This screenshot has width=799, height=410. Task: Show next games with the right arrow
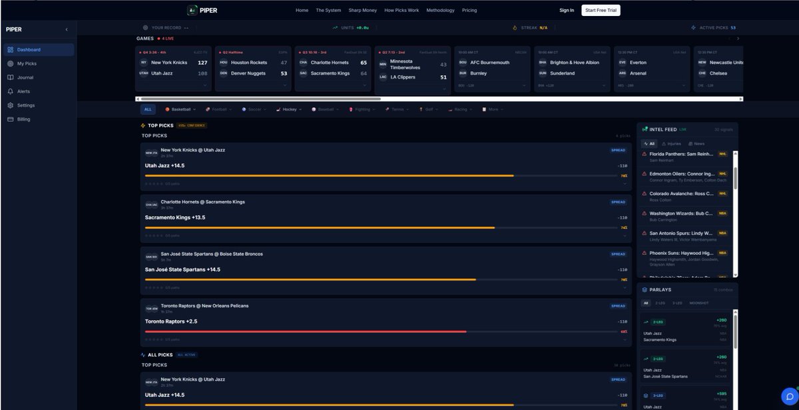point(738,39)
